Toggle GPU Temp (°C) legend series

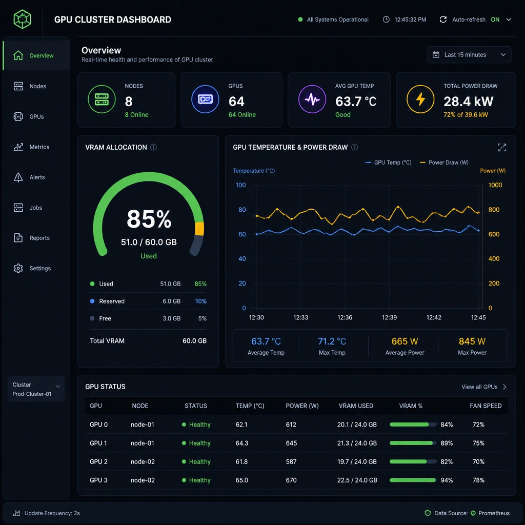tap(388, 163)
